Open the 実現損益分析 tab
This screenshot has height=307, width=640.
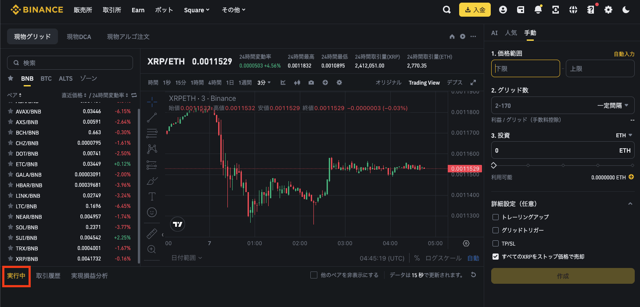point(90,276)
